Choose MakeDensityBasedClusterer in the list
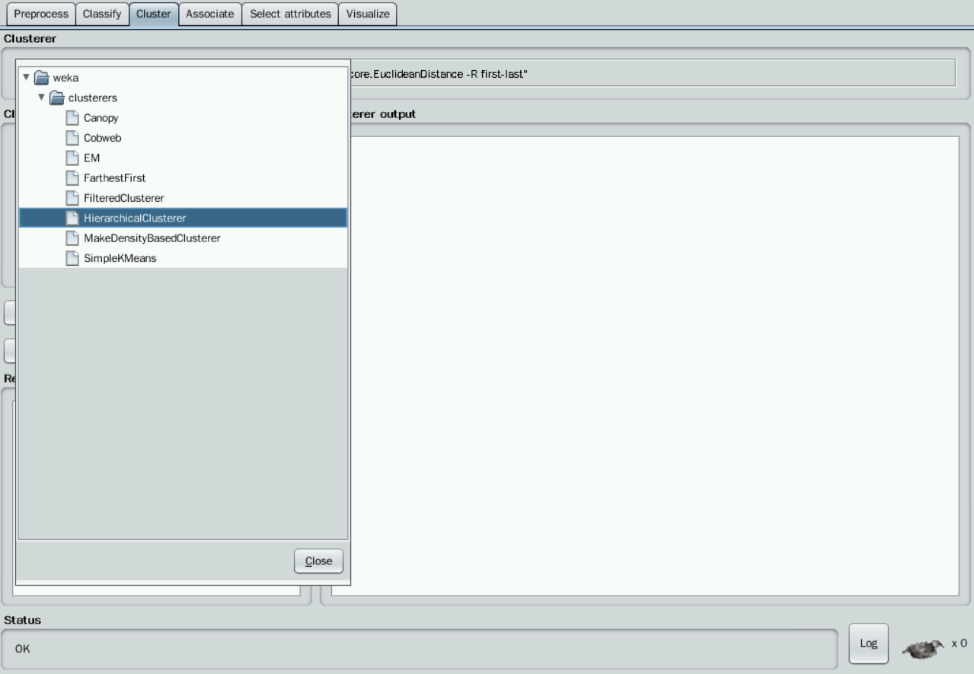974x674 pixels. (x=152, y=238)
